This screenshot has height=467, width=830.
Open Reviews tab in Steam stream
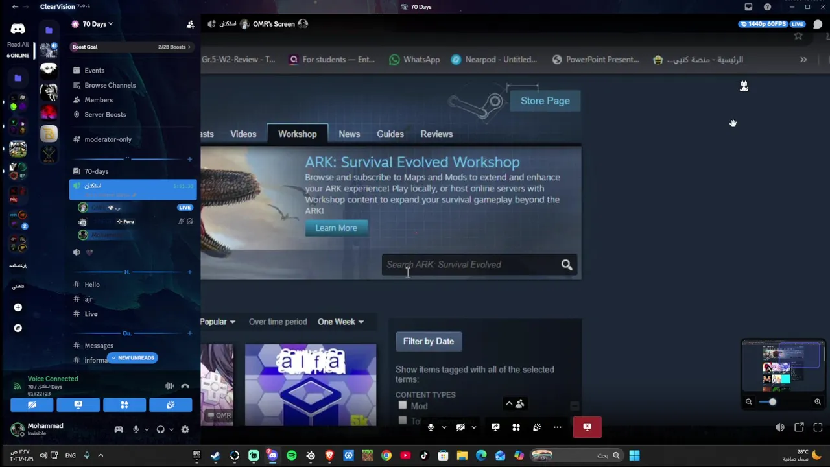pyautogui.click(x=436, y=134)
